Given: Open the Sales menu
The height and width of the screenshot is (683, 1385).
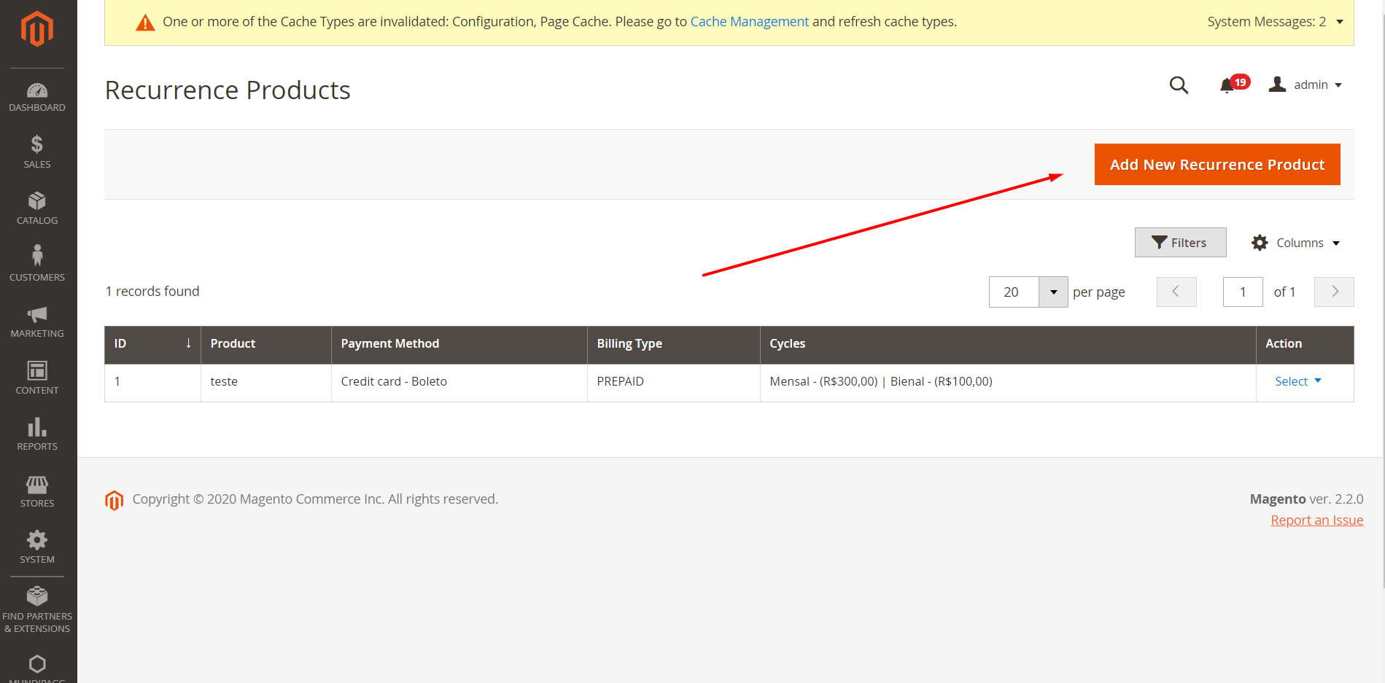Looking at the screenshot, I should point(37,152).
